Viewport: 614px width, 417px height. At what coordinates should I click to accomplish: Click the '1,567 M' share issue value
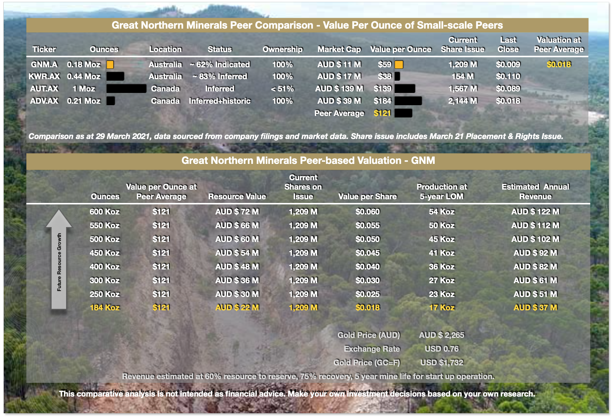click(x=463, y=88)
